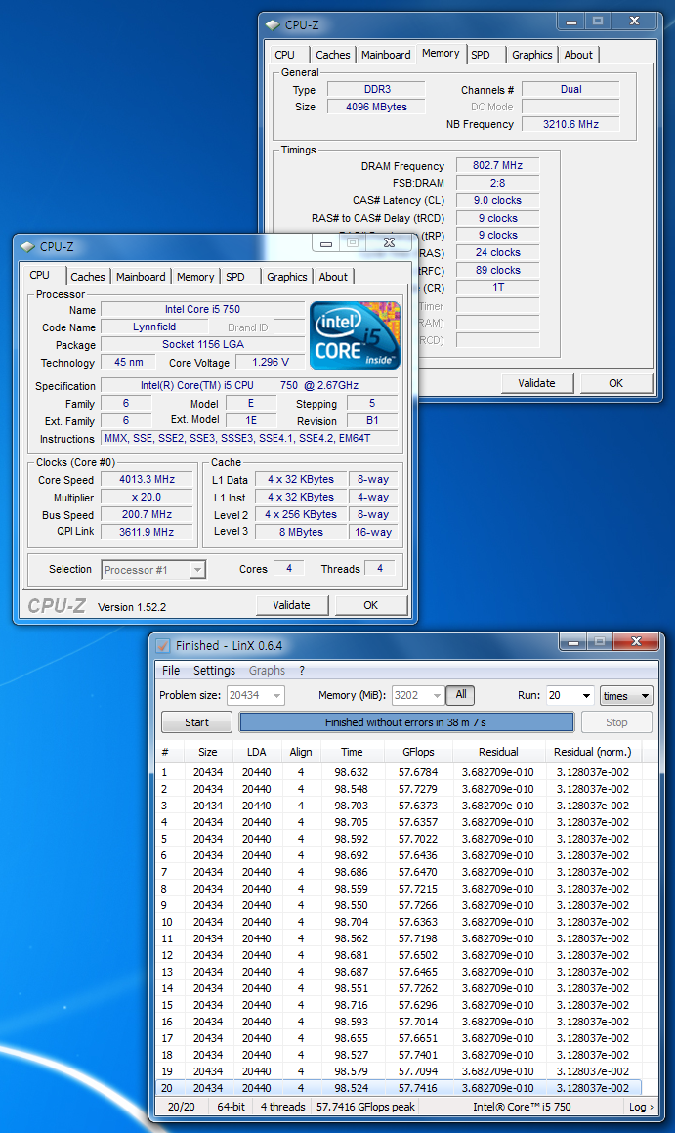This screenshot has height=1133, width=675.
Task: Click the LDA column header
Action: [256, 752]
